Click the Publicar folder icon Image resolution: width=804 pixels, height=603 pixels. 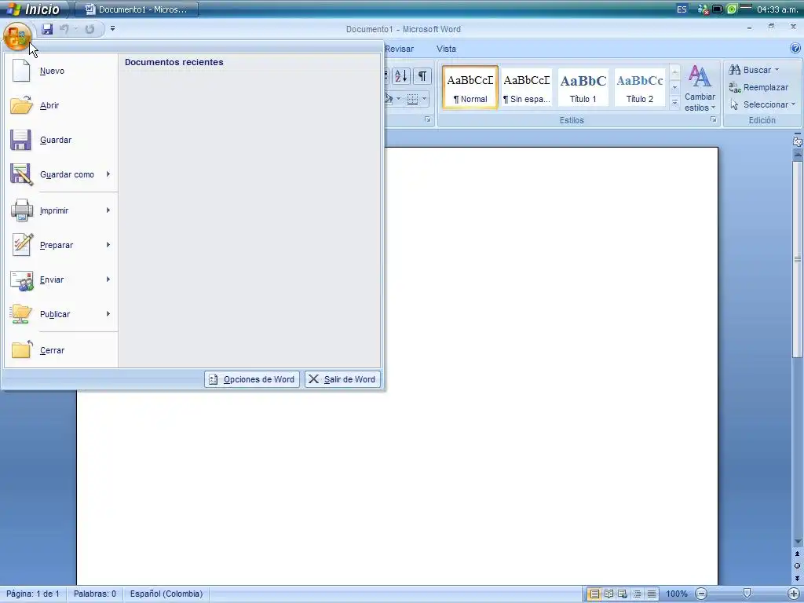point(21,314)
